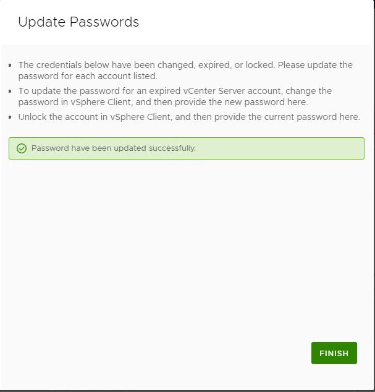Click the word 'Unlock' in third bullet
The height and width of the screenshot is (392, 375).
32,117
